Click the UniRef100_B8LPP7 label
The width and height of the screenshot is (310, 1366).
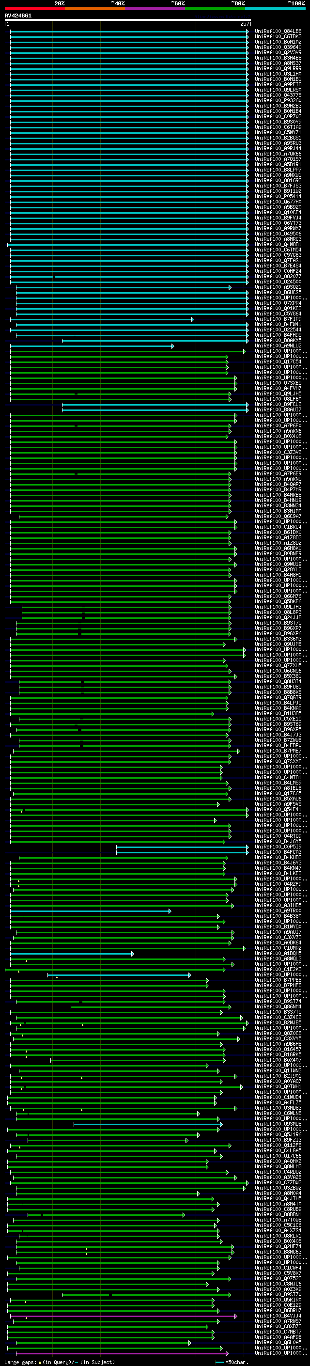pyautogui.click(x=278, y=170)
